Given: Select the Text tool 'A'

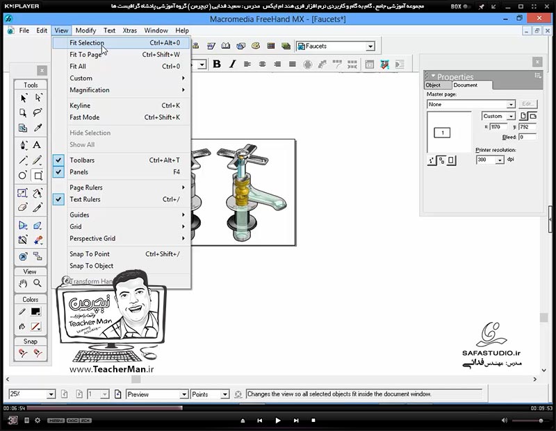Looking at the screenshot, I should pos(37,145).
